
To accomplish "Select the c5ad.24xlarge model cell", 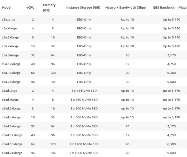I will point(12,153).
